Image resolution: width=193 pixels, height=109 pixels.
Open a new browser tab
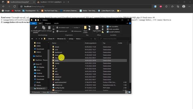click(68, 2)
